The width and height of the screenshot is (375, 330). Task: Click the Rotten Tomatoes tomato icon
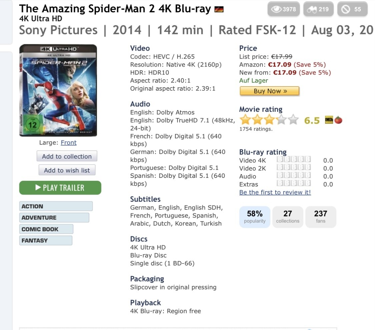pyautogui.click(x=338, y=120)
